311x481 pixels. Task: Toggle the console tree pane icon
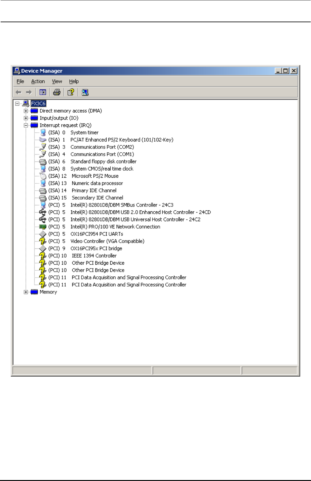43,92
